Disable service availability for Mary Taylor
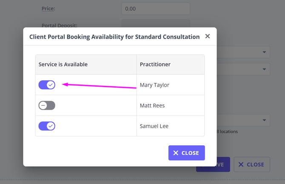Viewport: 285px width, 184px height. (47, 85)
